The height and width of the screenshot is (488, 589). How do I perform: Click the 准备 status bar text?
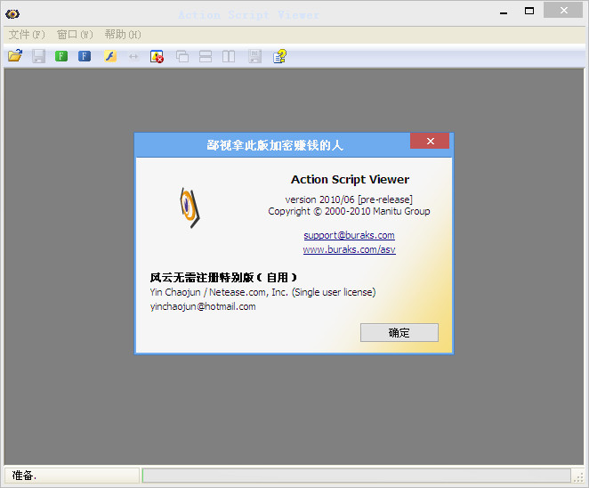24,476
